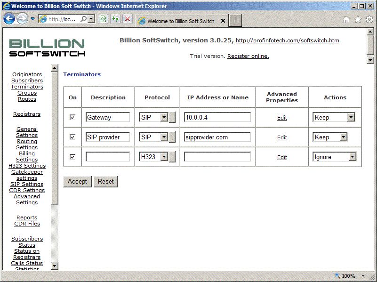Open CDR Files sidebar link
The width and height of the screenshot is (377, 282).
[x=27, y=224]
